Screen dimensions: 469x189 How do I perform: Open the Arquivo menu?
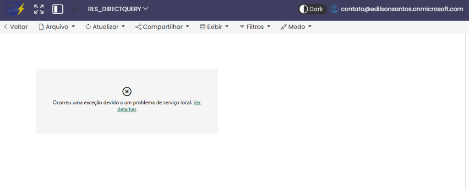coord(56,27)
